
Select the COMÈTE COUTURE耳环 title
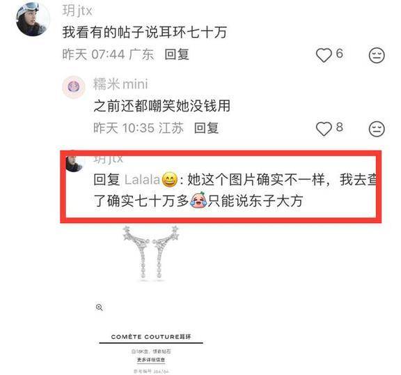coord(151,337)
